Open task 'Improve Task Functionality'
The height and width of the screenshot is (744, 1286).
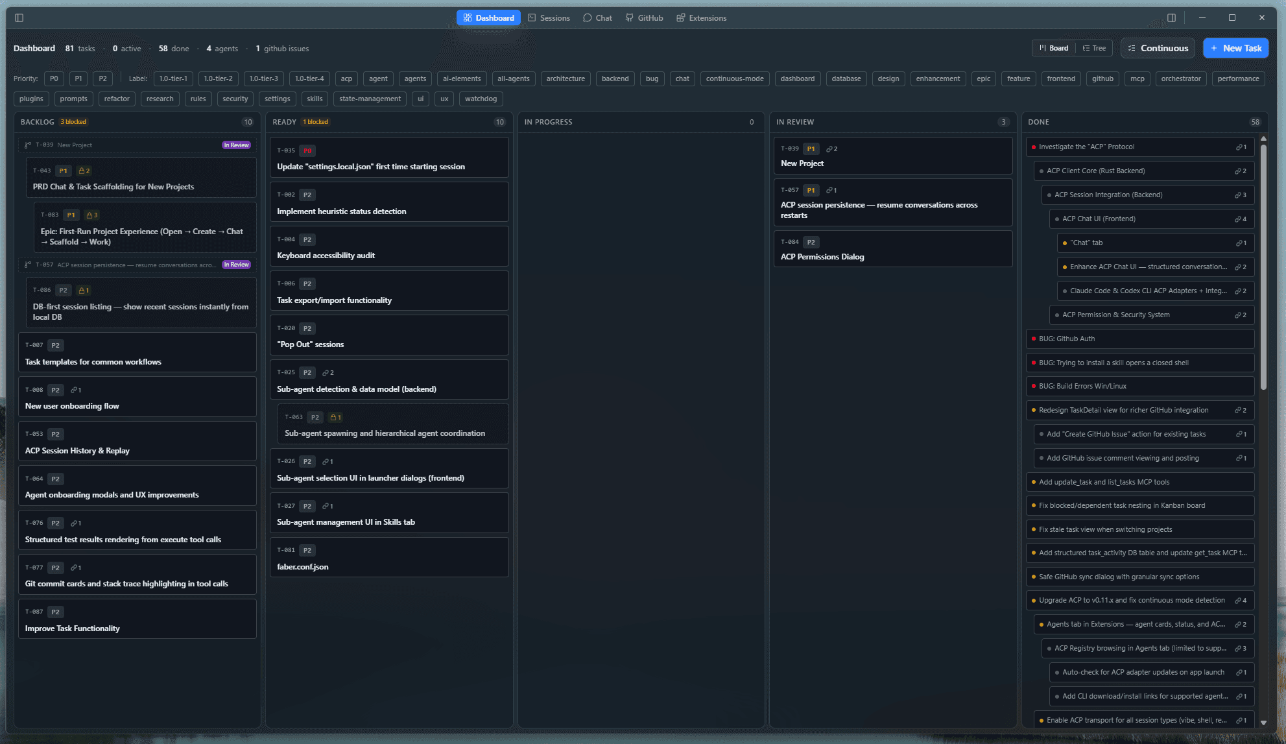[137, 619]
